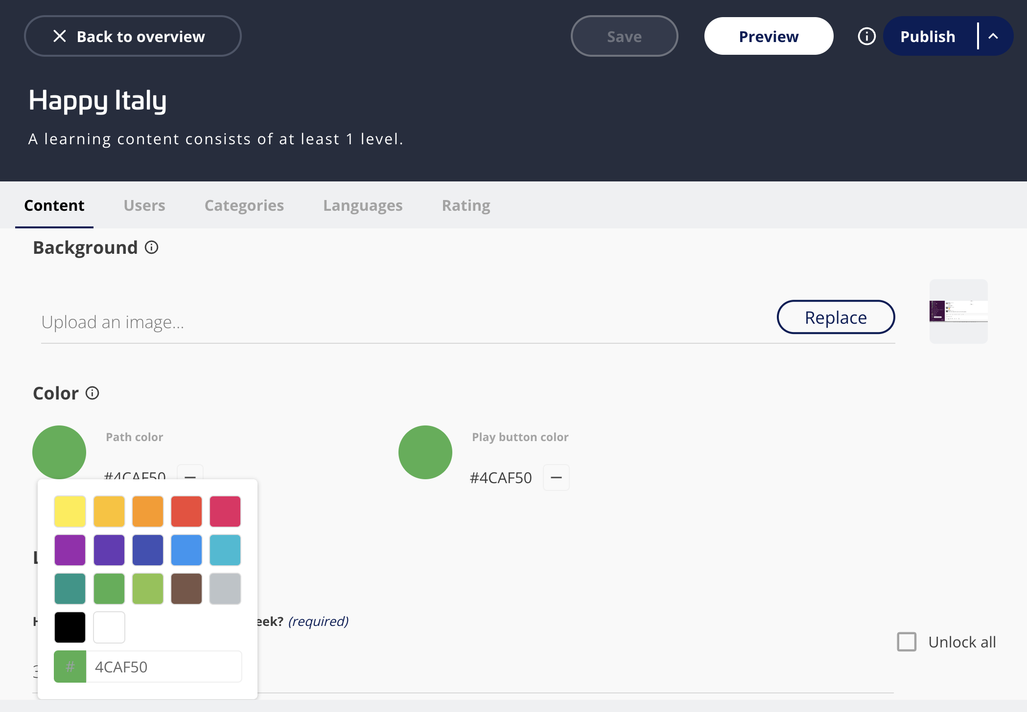Click the Play button color green circle
The width and height of the screenshot is (1027, 712).
click(425, 452)
